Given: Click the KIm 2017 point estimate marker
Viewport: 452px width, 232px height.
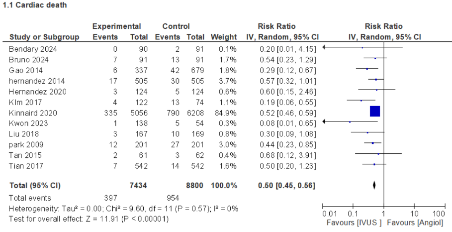Looking at the screenshot, I should [361, 101].
